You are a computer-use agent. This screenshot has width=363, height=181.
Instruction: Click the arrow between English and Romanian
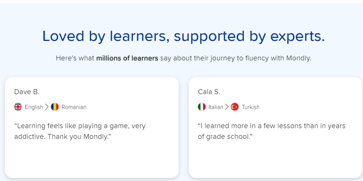point(47,107)
